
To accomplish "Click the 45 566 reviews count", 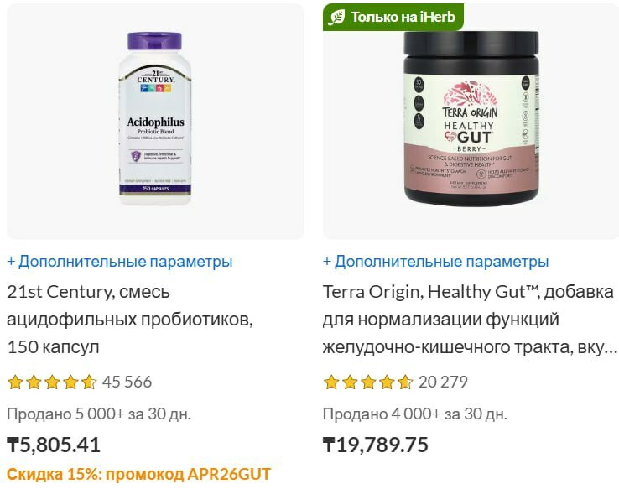I will 127,382.
